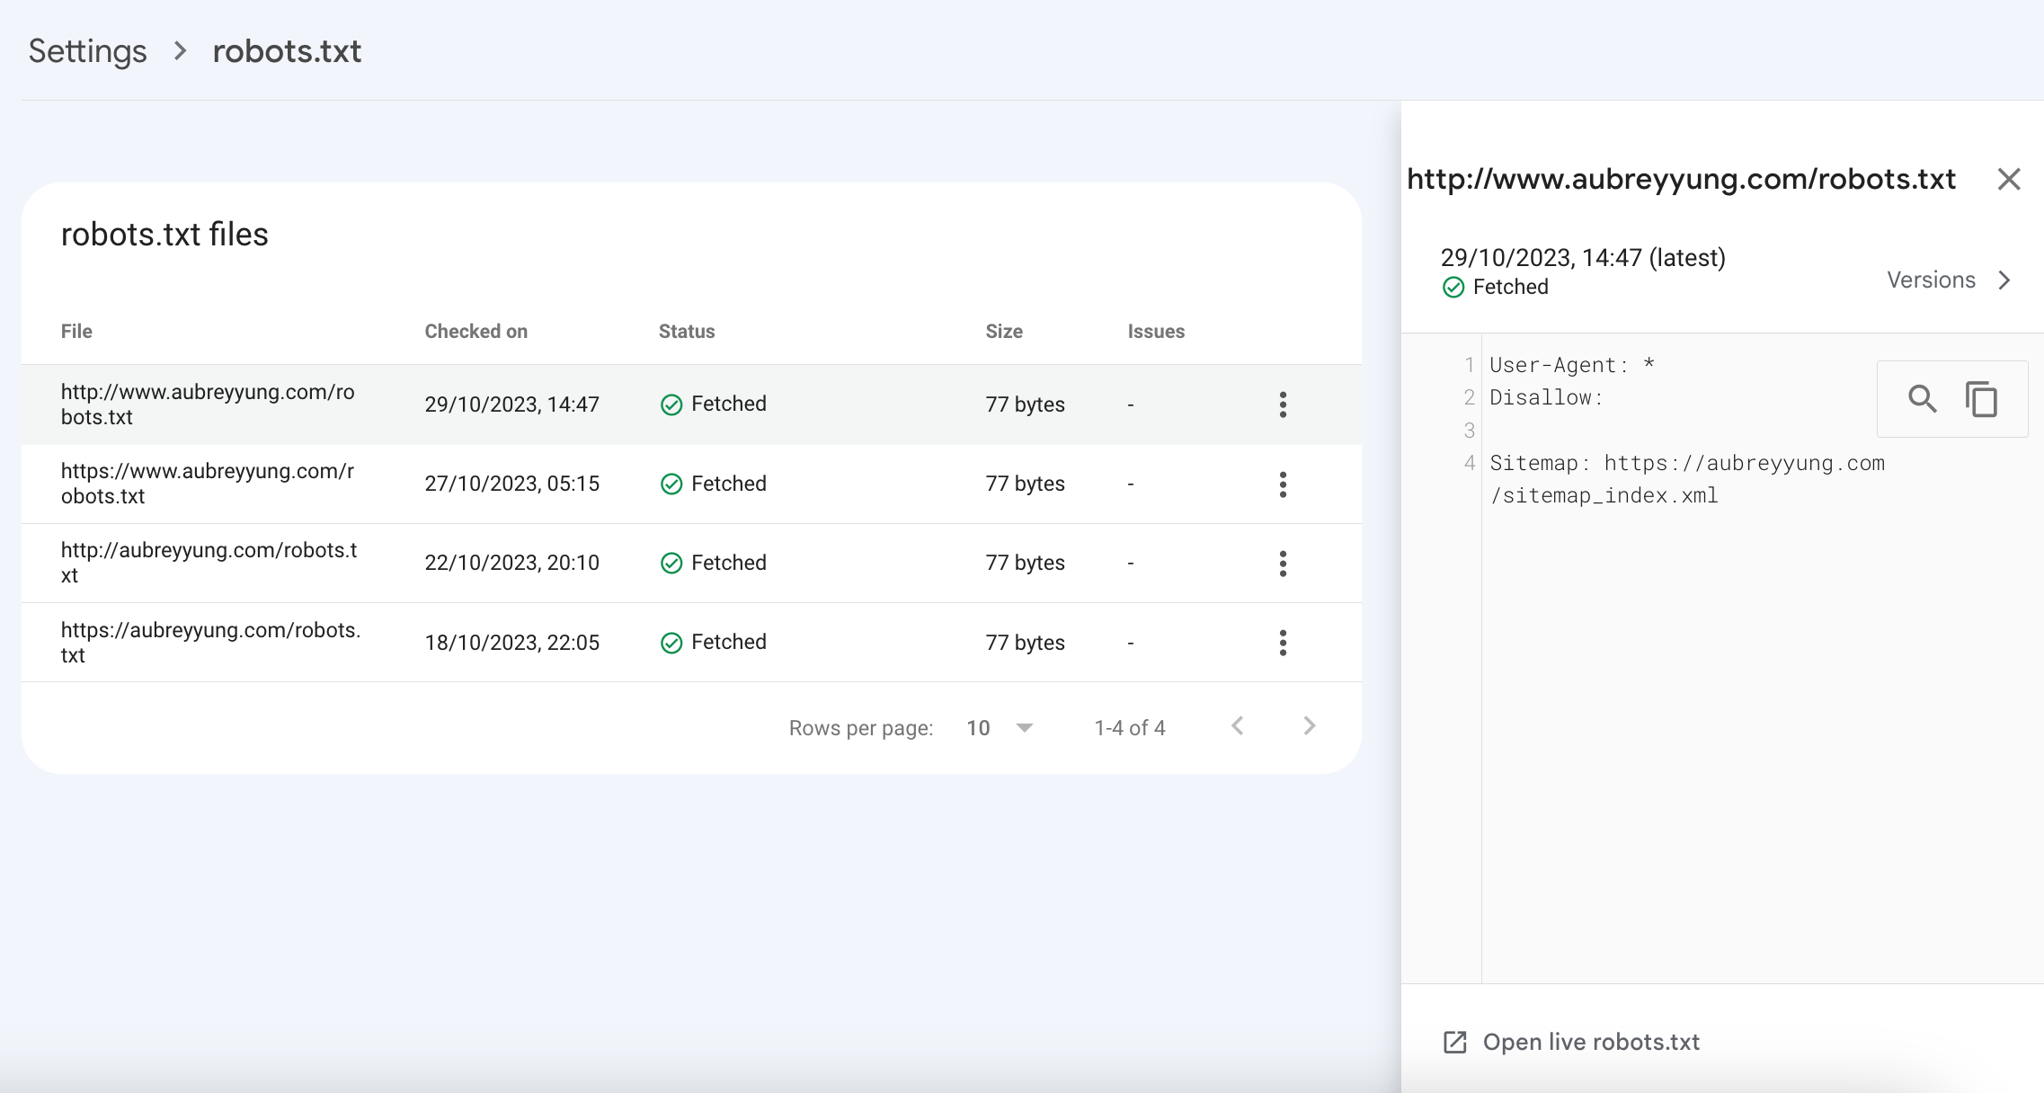
Task: Click the Status column header
Action: coord(686,331)
